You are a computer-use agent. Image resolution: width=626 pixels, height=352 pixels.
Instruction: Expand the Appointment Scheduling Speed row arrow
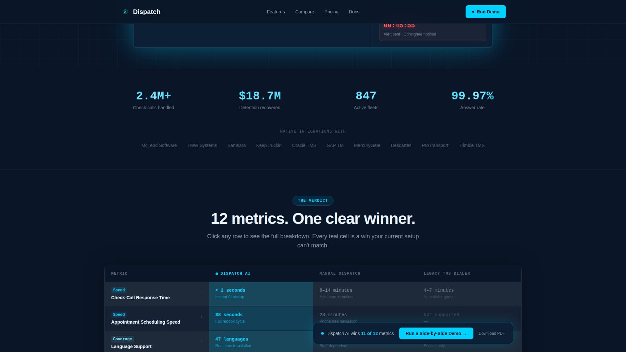201,316
